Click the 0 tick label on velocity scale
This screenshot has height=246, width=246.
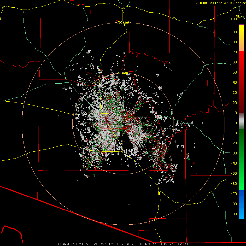[236, 123]
